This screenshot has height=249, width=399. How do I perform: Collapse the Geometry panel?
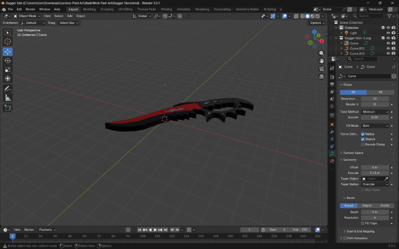[349, 160]
